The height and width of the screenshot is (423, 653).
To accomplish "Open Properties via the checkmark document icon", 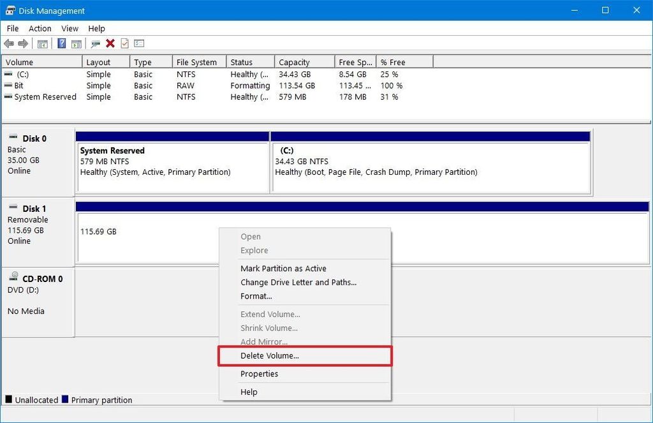I will coord(124,43).
